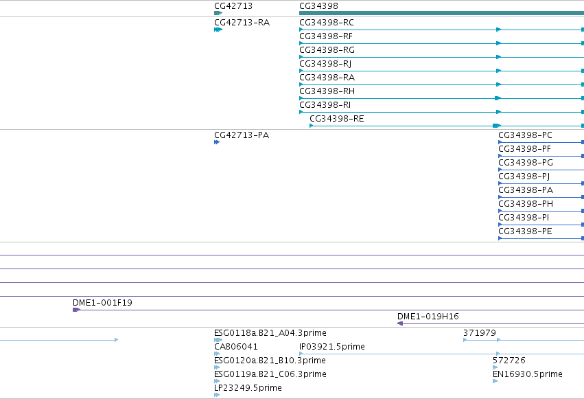Click the CG42713 gene arrow glyph
Screen dimensions: 584x399
218,13
